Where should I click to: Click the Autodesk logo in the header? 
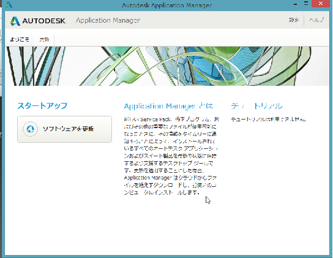click(38, 21)
